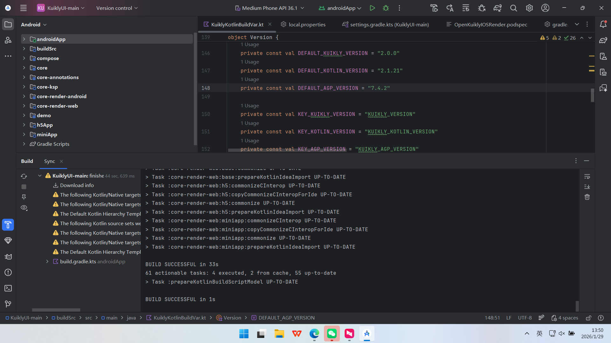Open the Build tool window hammer icon
Viewport: 611px width, 343px height.
(x=8, y=225)
